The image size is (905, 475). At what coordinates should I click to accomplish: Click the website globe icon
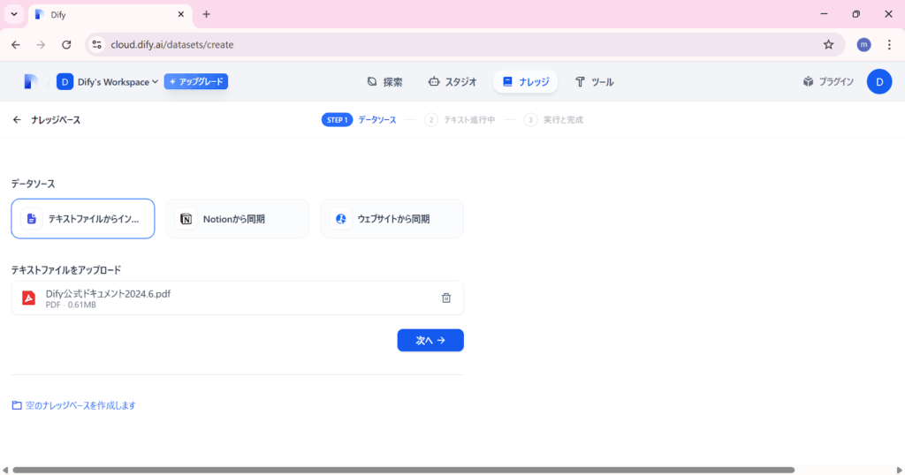[341, 219]
